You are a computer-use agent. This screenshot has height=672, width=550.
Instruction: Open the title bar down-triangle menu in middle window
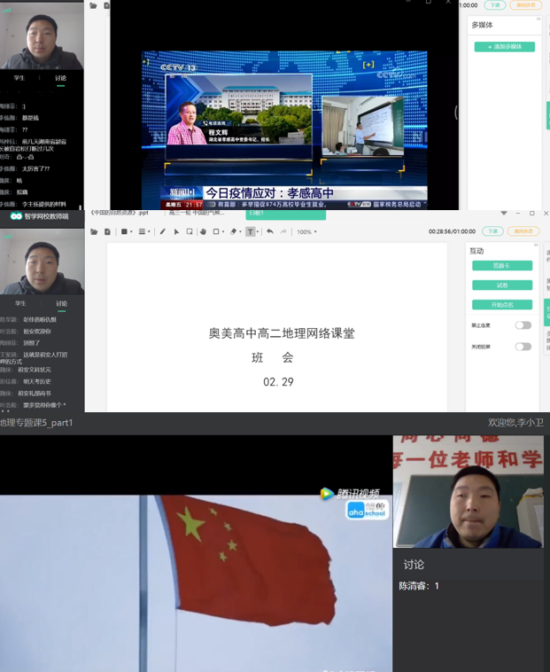point(504,213)
